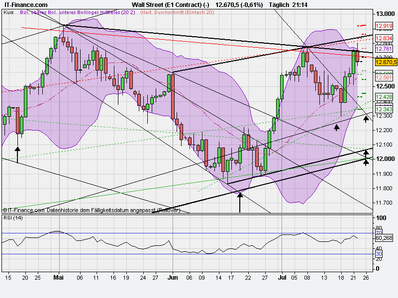The image size is (398, 298).
Task: Click the pale 12.561 moving average price label
Action: click(x=383, y=77)
